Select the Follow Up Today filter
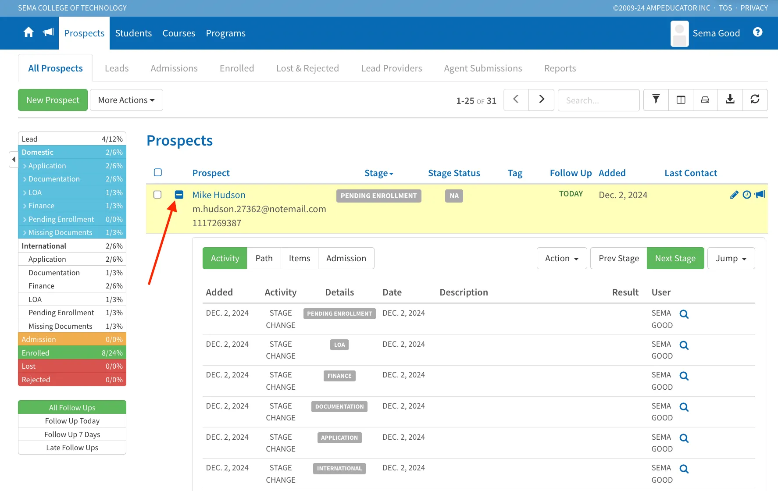 click(72, 421)
